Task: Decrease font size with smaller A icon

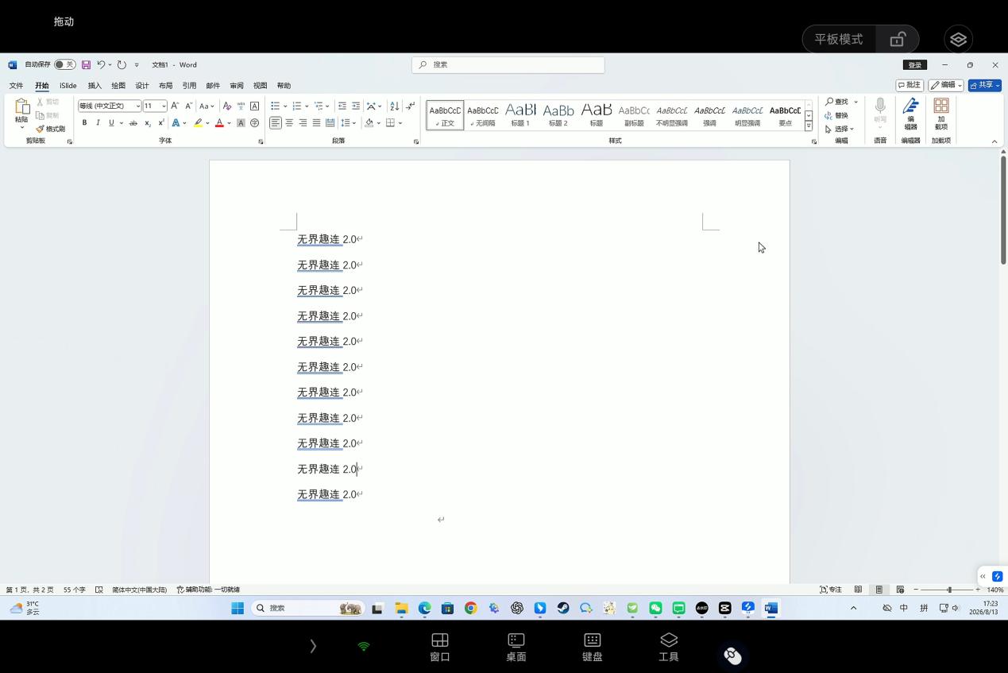Action: (188, 106)
